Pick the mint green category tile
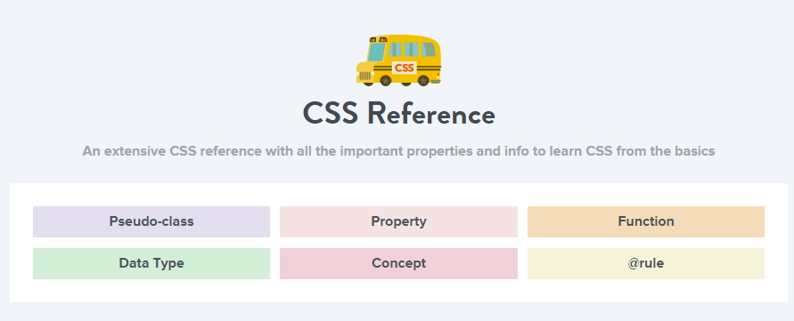This screenshot has width=794, height=321. (x=151, y=263)
